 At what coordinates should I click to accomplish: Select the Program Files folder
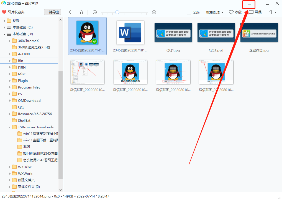29,87
